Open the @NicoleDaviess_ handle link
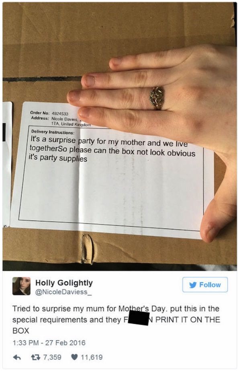The image size is (241, 371). [x=63, y=292]
